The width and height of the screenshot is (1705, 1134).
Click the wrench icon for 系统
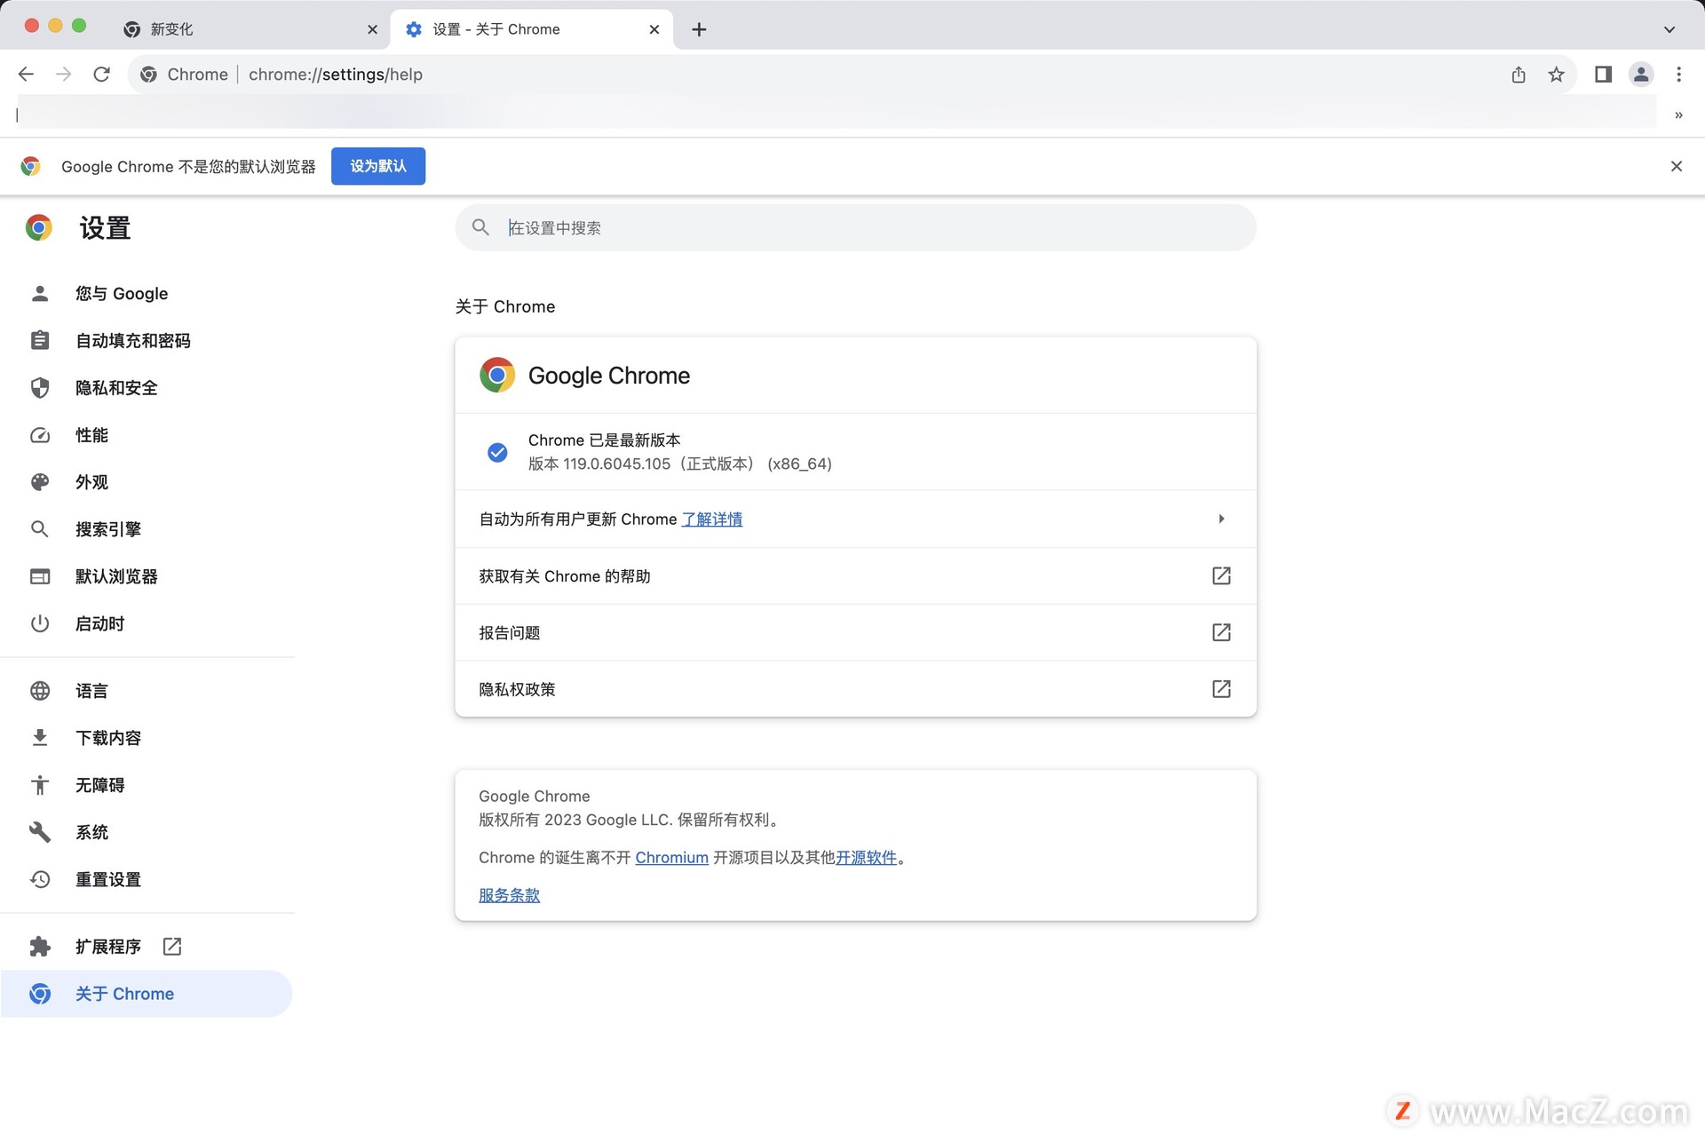point(40,832)
